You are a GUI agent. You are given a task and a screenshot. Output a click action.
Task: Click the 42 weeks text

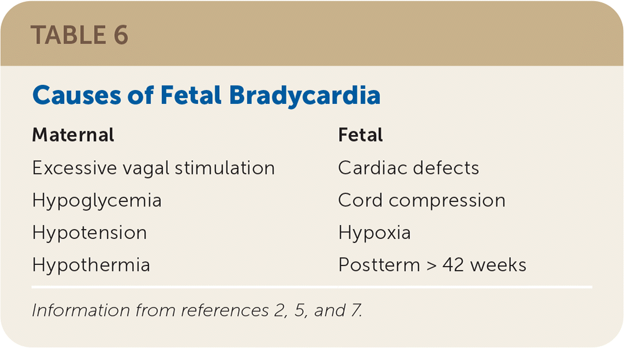[484, 265]
